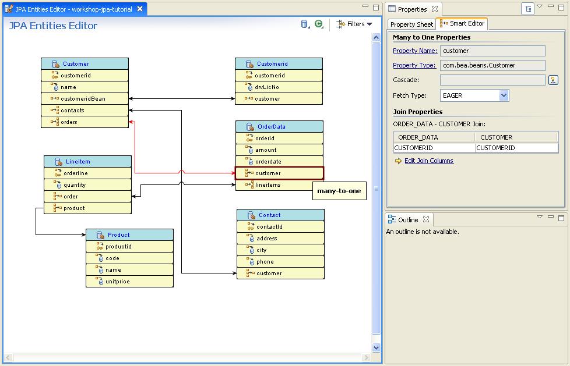The height and width of the screenshot is (366, 570).
Task: Click the diagram vertical scrollbar down arrow
Action: 376,347
